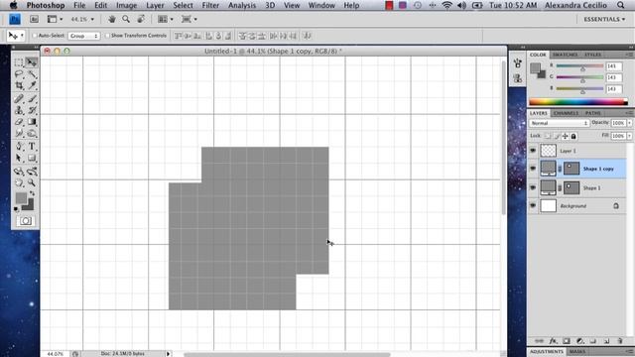Image resolution: width=635 pixels, height=357 pixels.
Task: Select the Clone Stamp tool
Action: tap(19, 110)
